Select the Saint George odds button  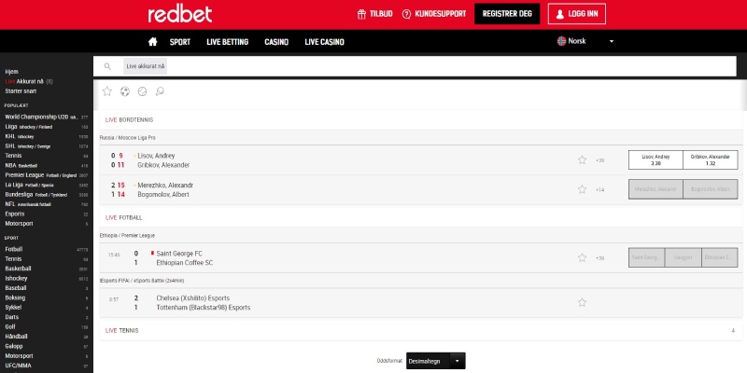[646, 257]
